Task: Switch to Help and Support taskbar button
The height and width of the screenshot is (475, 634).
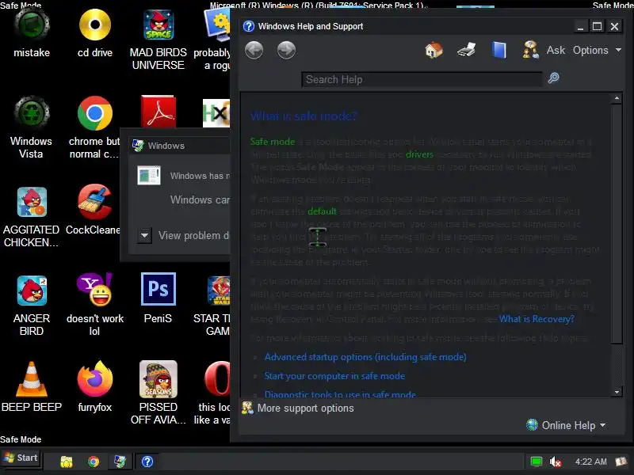Action: pyautogui.click(x=147, y=462)
